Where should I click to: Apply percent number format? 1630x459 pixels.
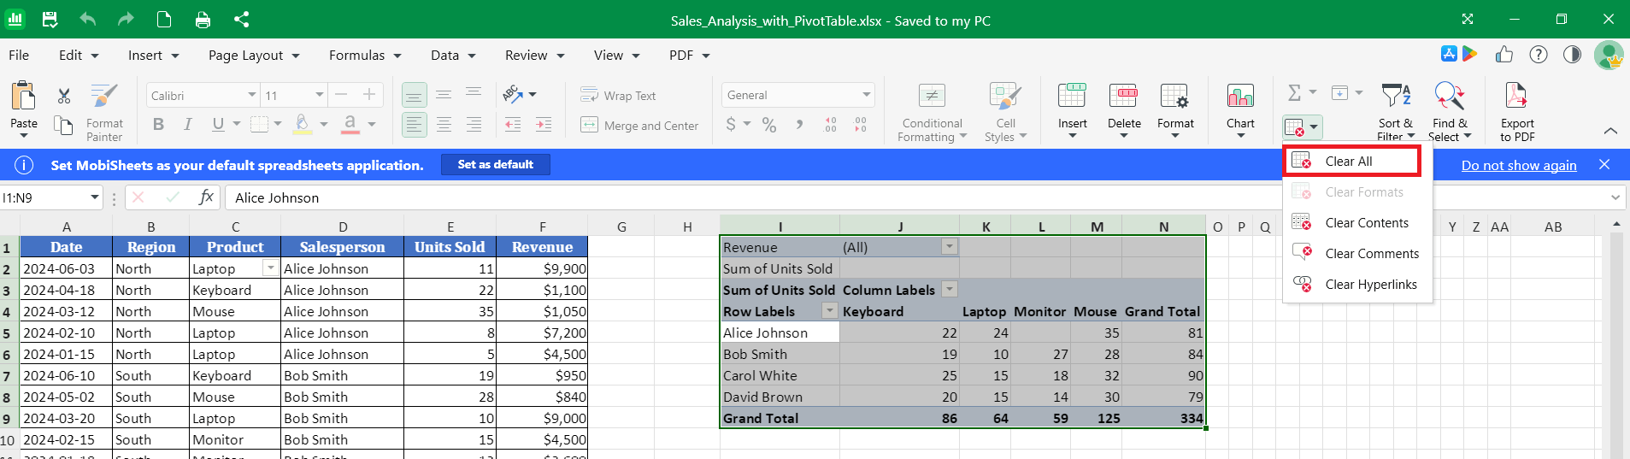click(x=769, y=126)
